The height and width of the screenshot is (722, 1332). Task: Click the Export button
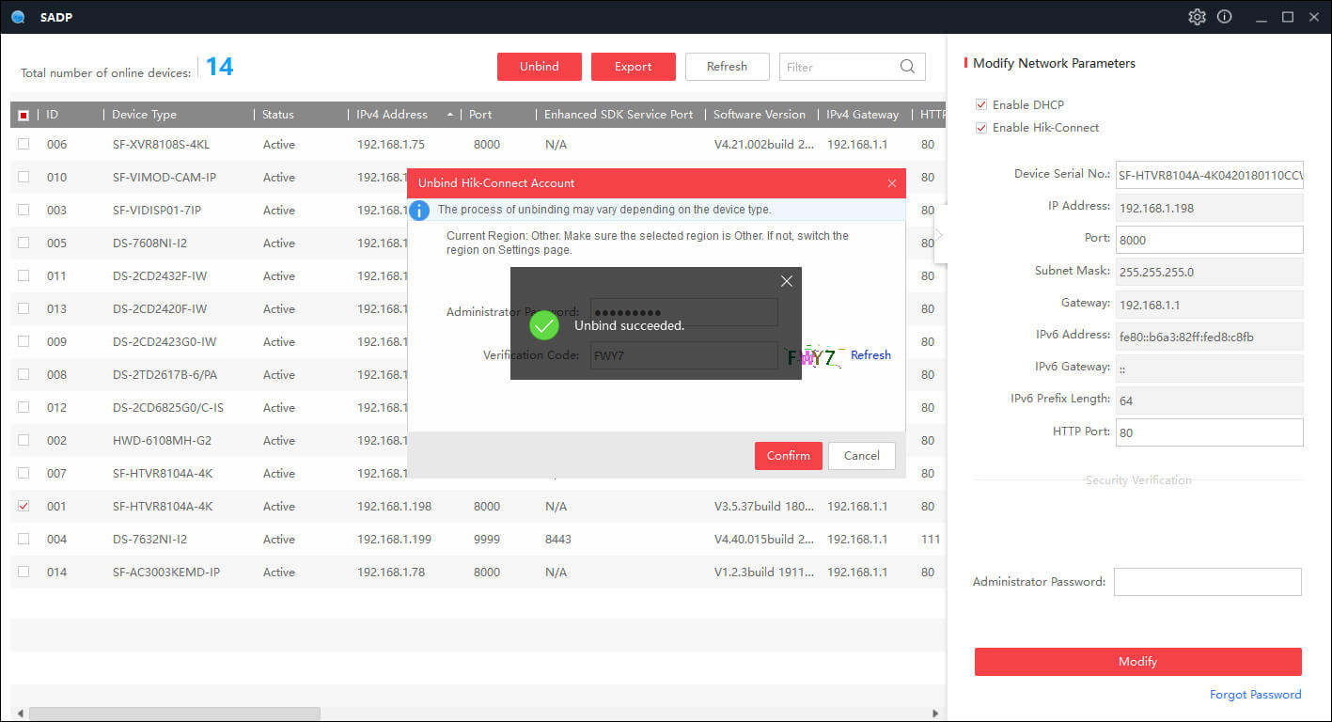633,67
